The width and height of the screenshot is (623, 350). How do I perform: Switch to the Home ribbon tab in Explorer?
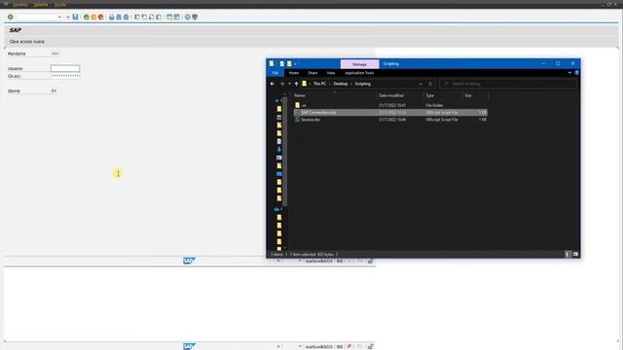(294, 73)
